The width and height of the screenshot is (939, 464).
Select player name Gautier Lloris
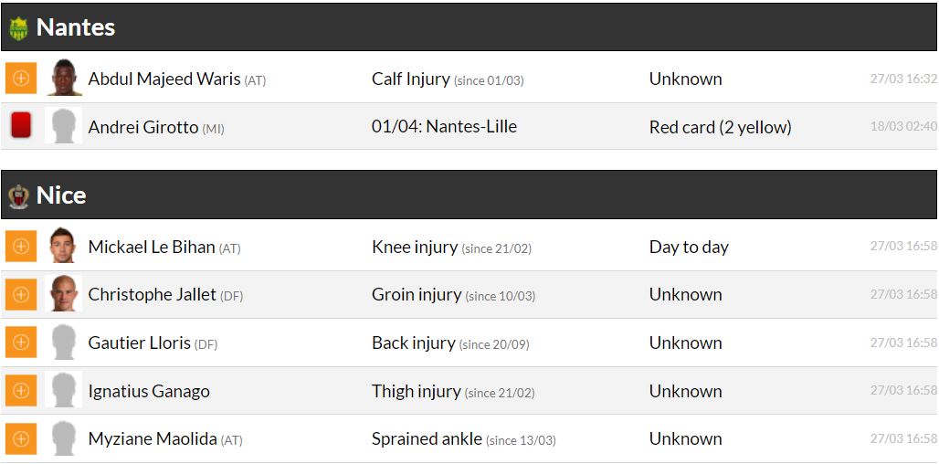(x=140, y=343)
